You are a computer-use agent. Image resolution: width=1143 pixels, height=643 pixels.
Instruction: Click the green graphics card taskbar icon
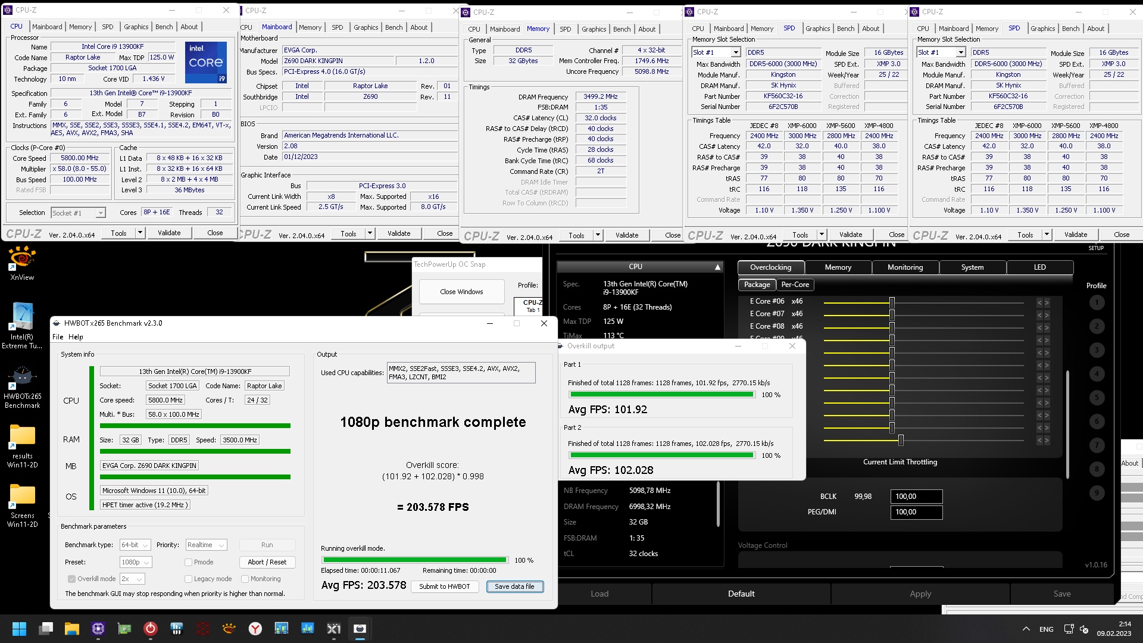(x=124, y=629)
